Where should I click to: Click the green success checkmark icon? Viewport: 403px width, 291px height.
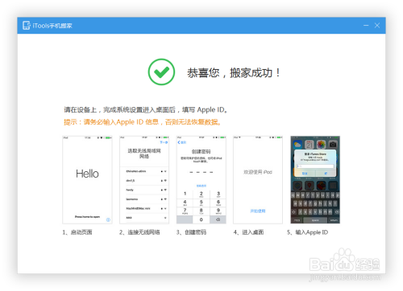coord(161,72)
